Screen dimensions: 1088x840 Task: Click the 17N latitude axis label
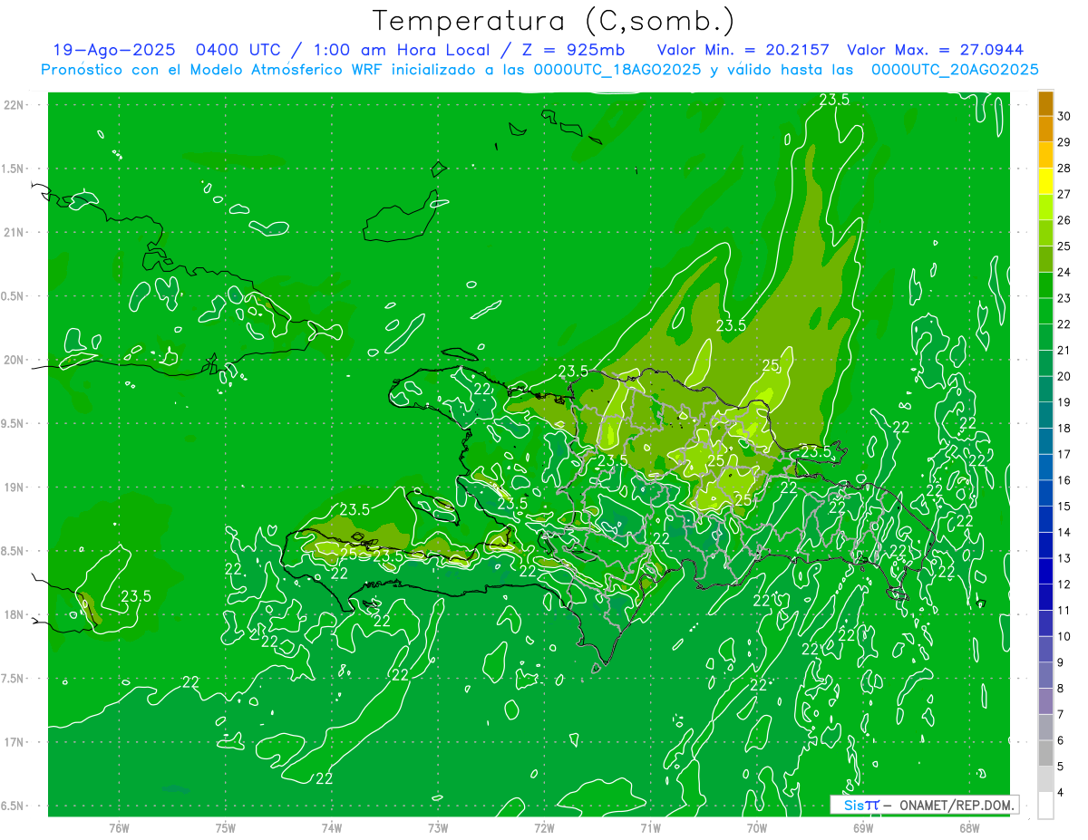[14, 742]
